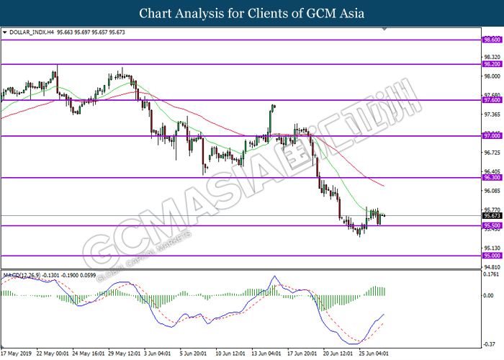This screenshot has width=504, height=360.
Task: Click the 29 May 12:01 time label
Action: pyautogui.click(x=125, y=354)
